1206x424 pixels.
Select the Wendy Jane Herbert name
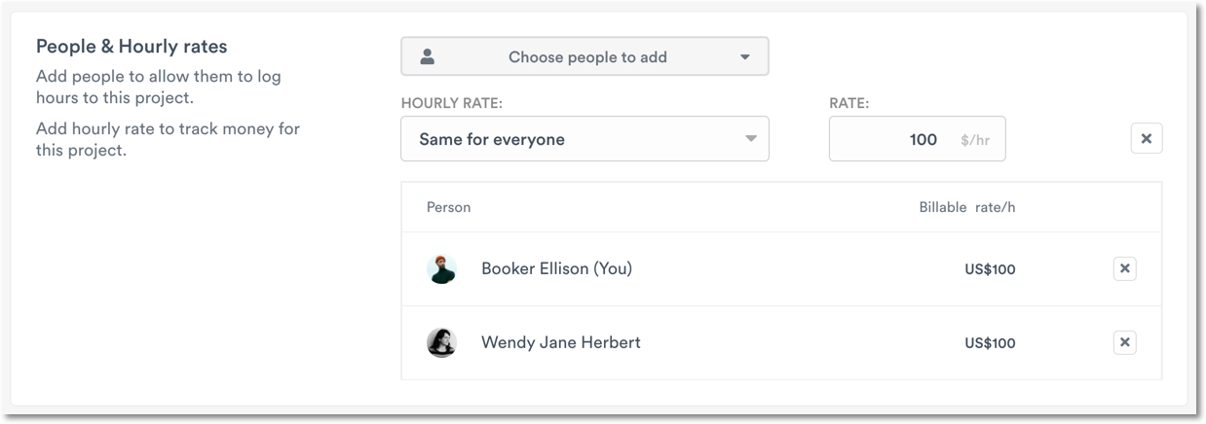click(560, 342)
